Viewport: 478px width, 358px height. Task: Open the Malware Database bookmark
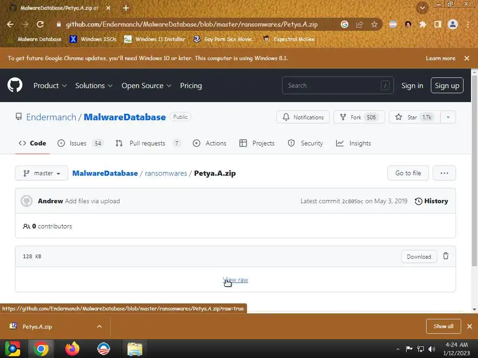(35, 39)
